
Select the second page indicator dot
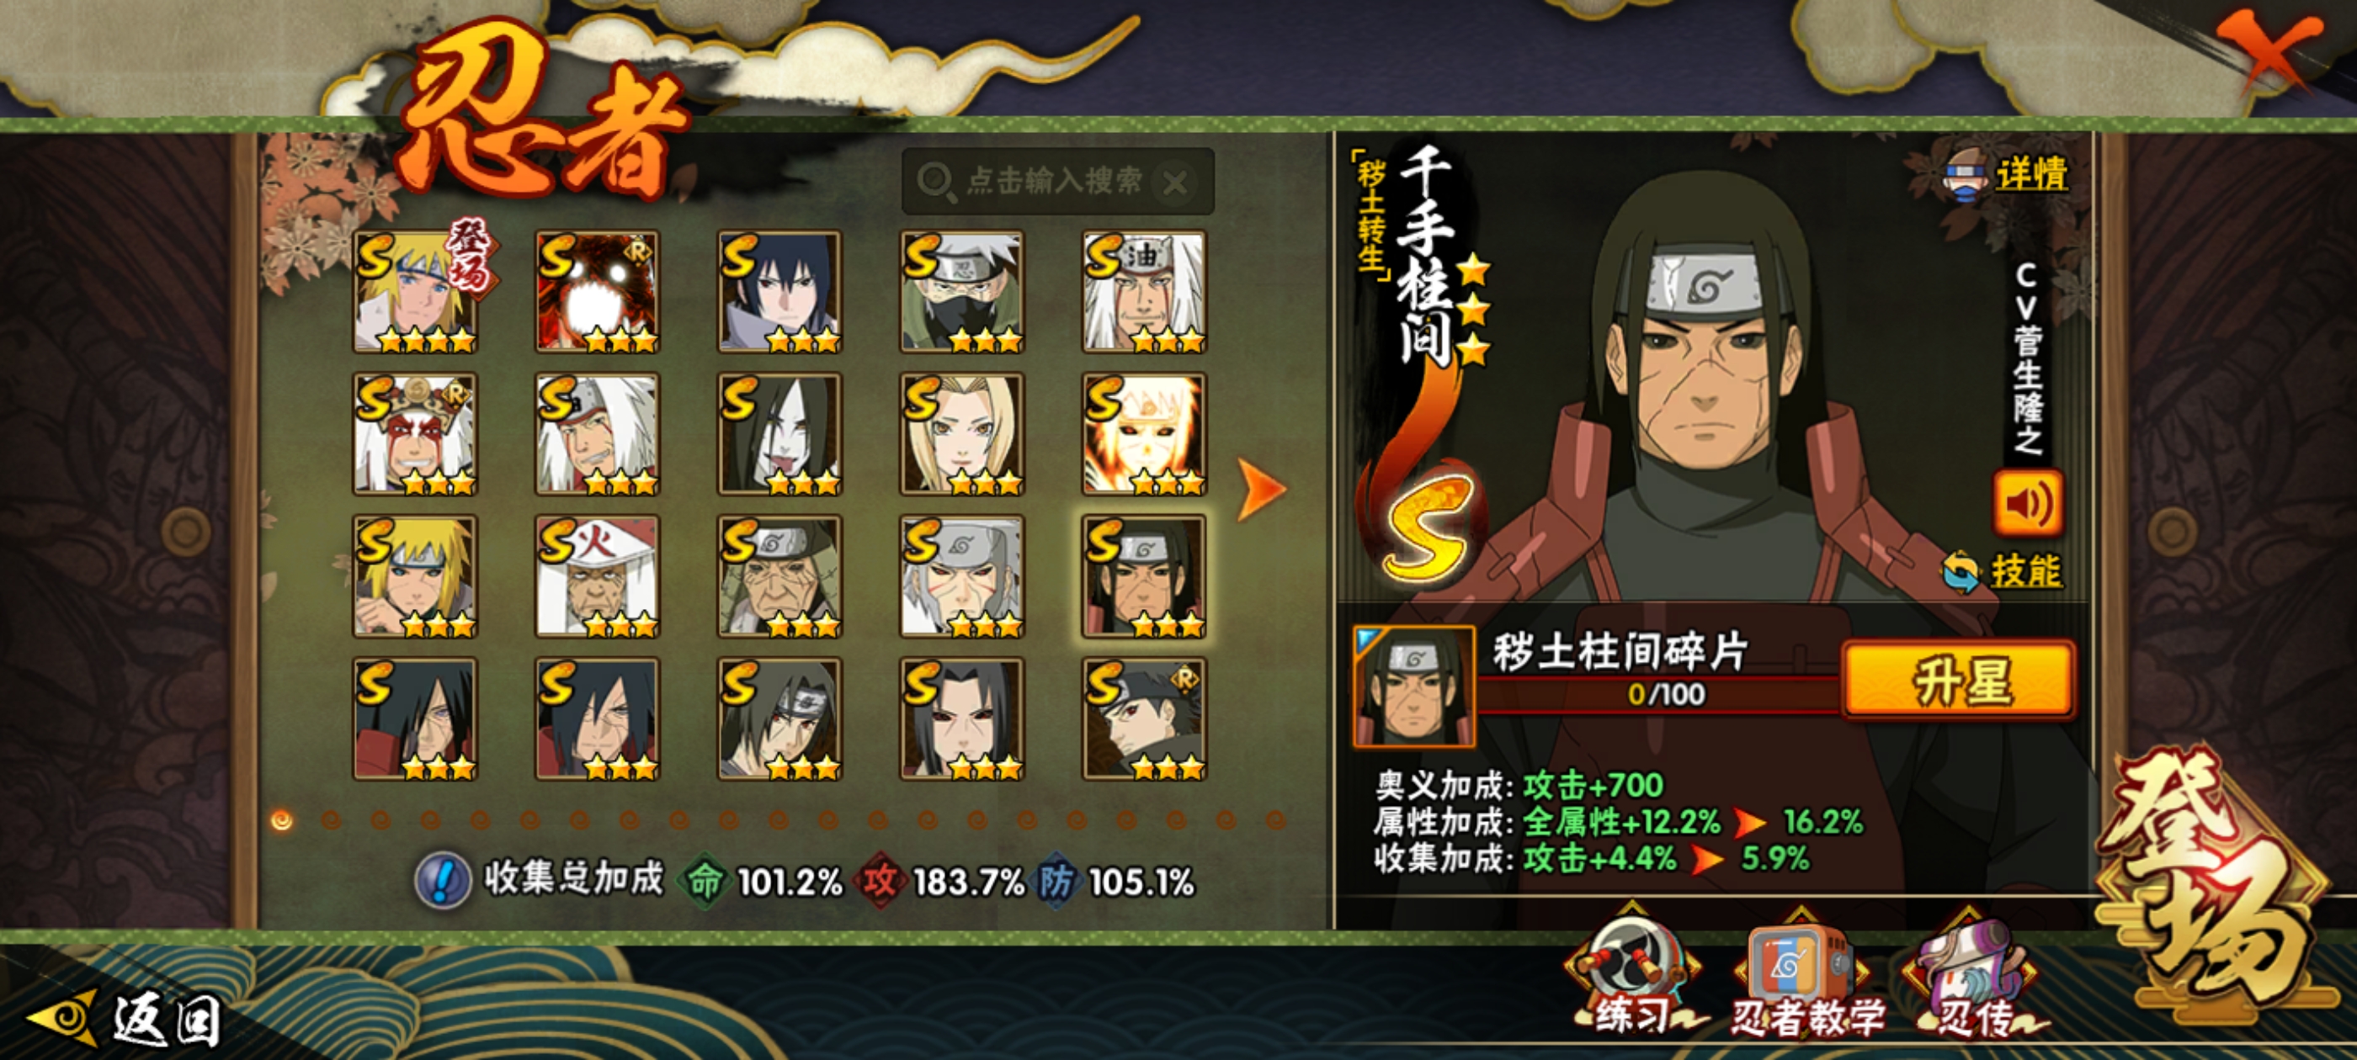pyautogui.click(x=331, y=819)
